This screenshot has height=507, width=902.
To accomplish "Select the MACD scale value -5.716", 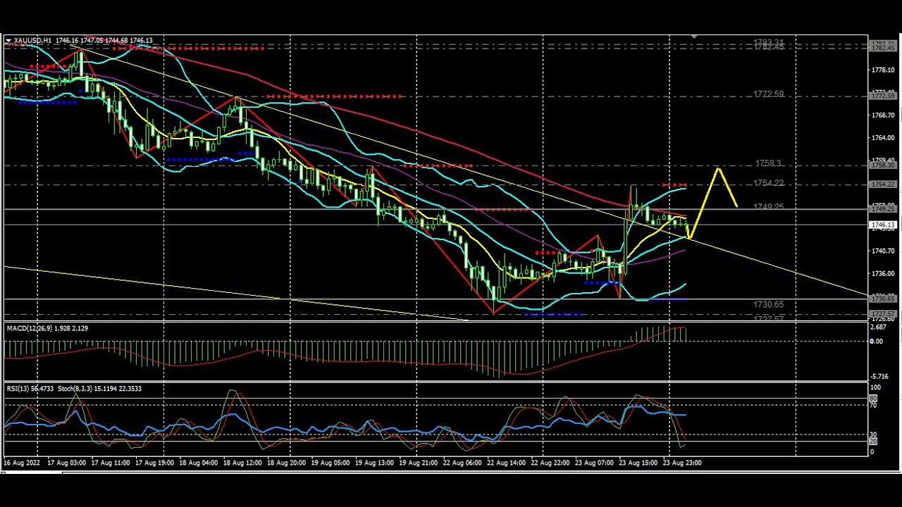I will 879,377.
